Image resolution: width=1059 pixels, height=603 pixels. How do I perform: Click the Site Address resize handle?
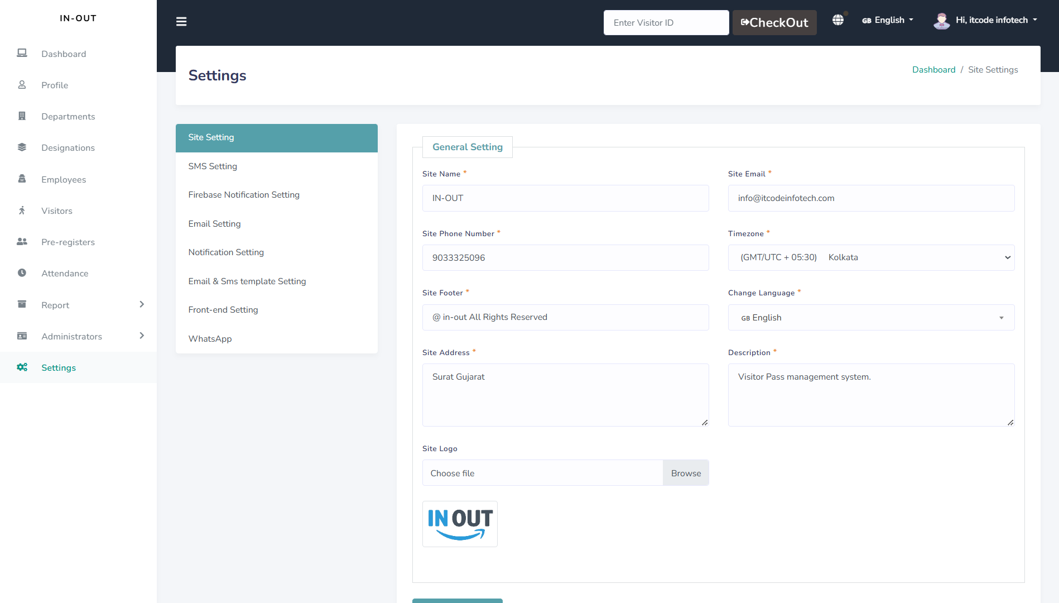click(x=705, y=423)
